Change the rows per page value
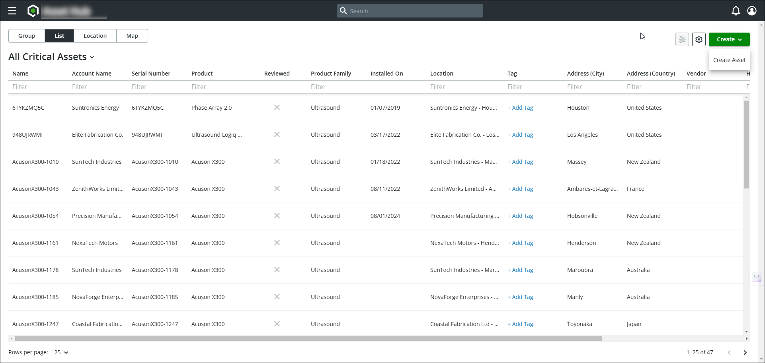The height and width of the screenshot is (363, 765). point(61,353)
